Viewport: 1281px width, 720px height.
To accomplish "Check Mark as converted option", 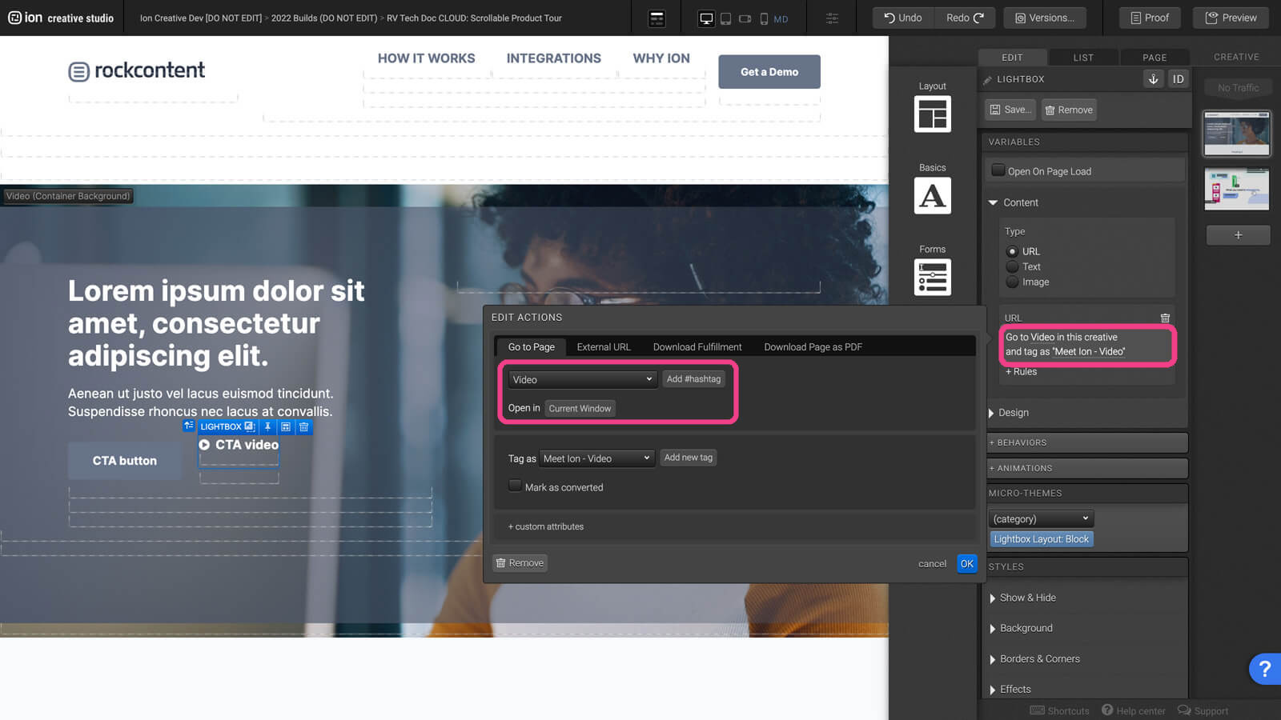I will pyautogui.click(x=515, y=486).
